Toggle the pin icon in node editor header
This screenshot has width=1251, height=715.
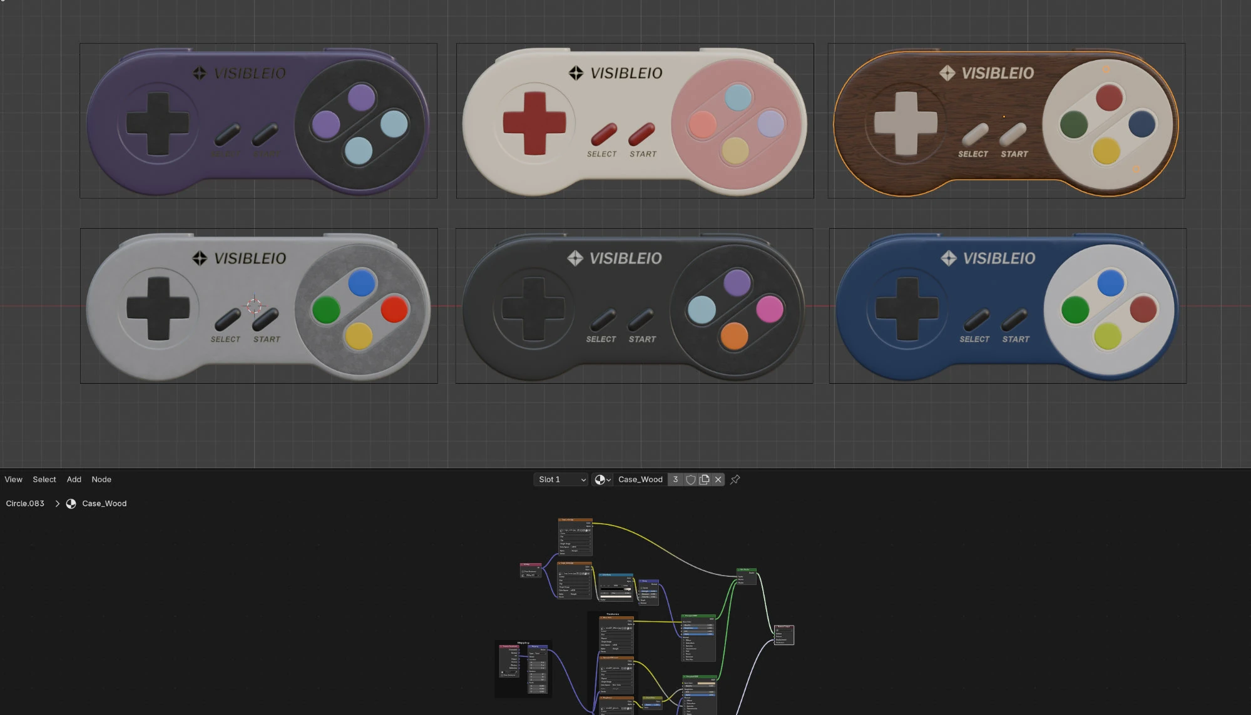point(735,479)
